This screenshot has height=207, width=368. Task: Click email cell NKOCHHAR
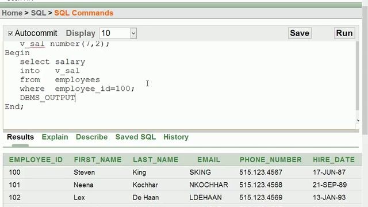209,185
